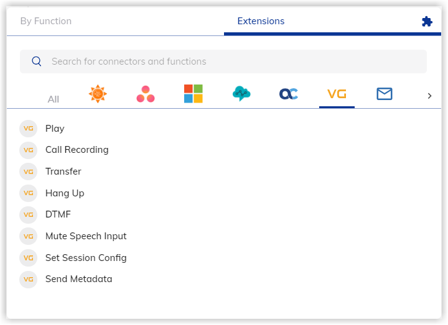Click the magnifying glass search icon
448x325 pixels.
(37, 62)
